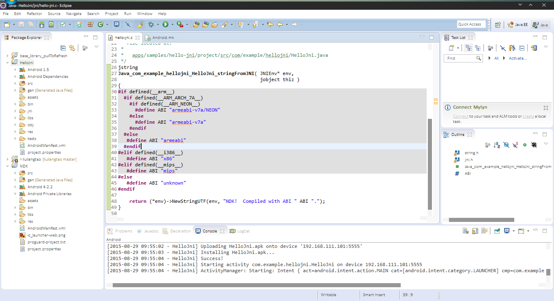Viewport: 554px width, 301px height.
Task: Click Next Annotation toolbar icon
Action: pos(240,24)
